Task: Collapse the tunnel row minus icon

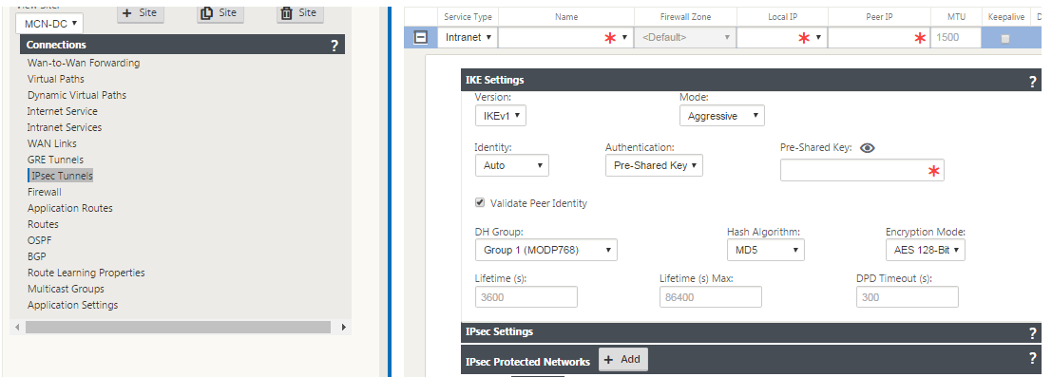Action: (x=420, y=38)
